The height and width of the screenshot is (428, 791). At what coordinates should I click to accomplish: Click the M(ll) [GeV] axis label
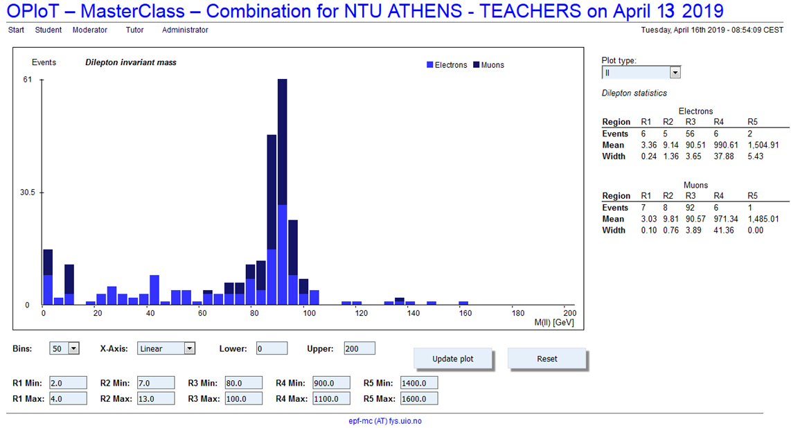(x=554, y=323)
